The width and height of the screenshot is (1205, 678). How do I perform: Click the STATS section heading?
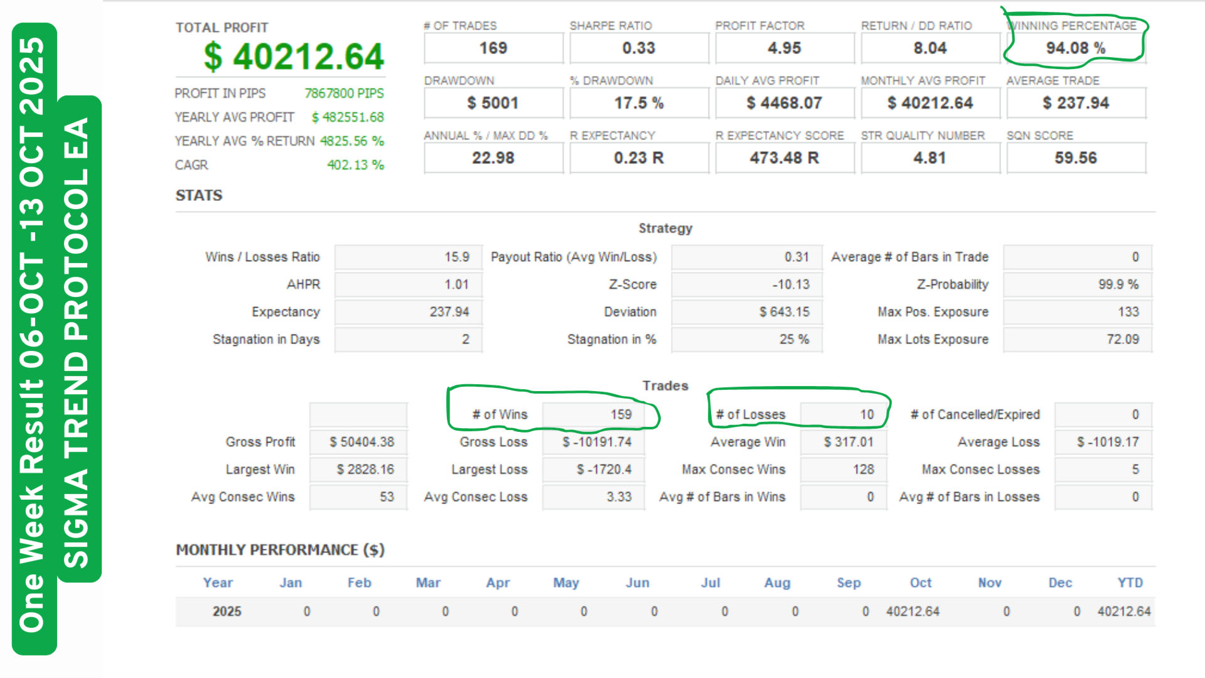[199, 195]
